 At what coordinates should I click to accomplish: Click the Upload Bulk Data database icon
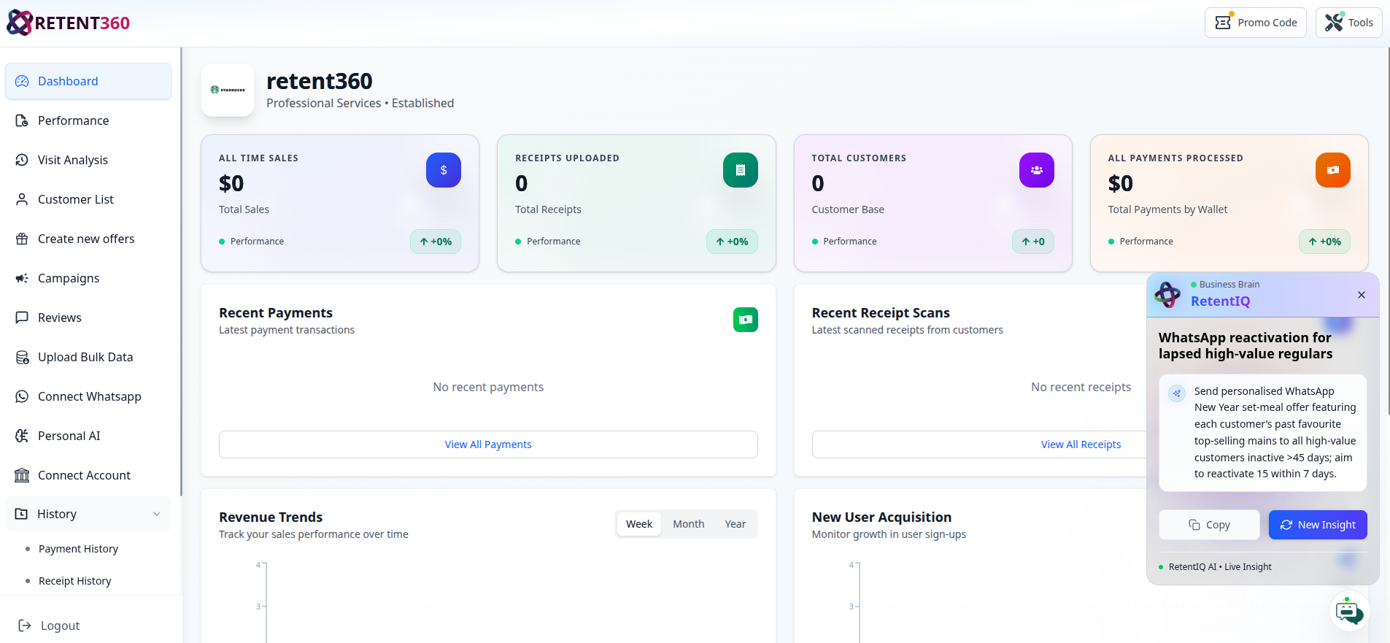coord(22,357)
